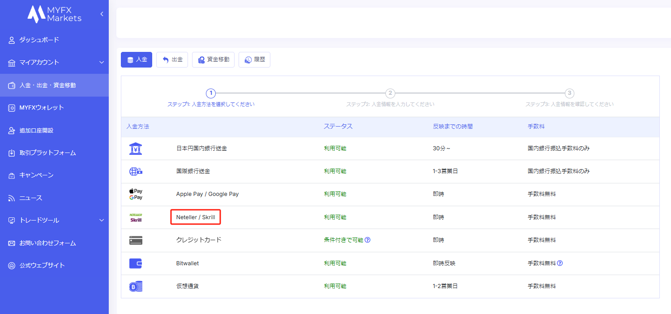
Task: Click the Apple Pay / Google Pay logo
Action: (136, 194)
